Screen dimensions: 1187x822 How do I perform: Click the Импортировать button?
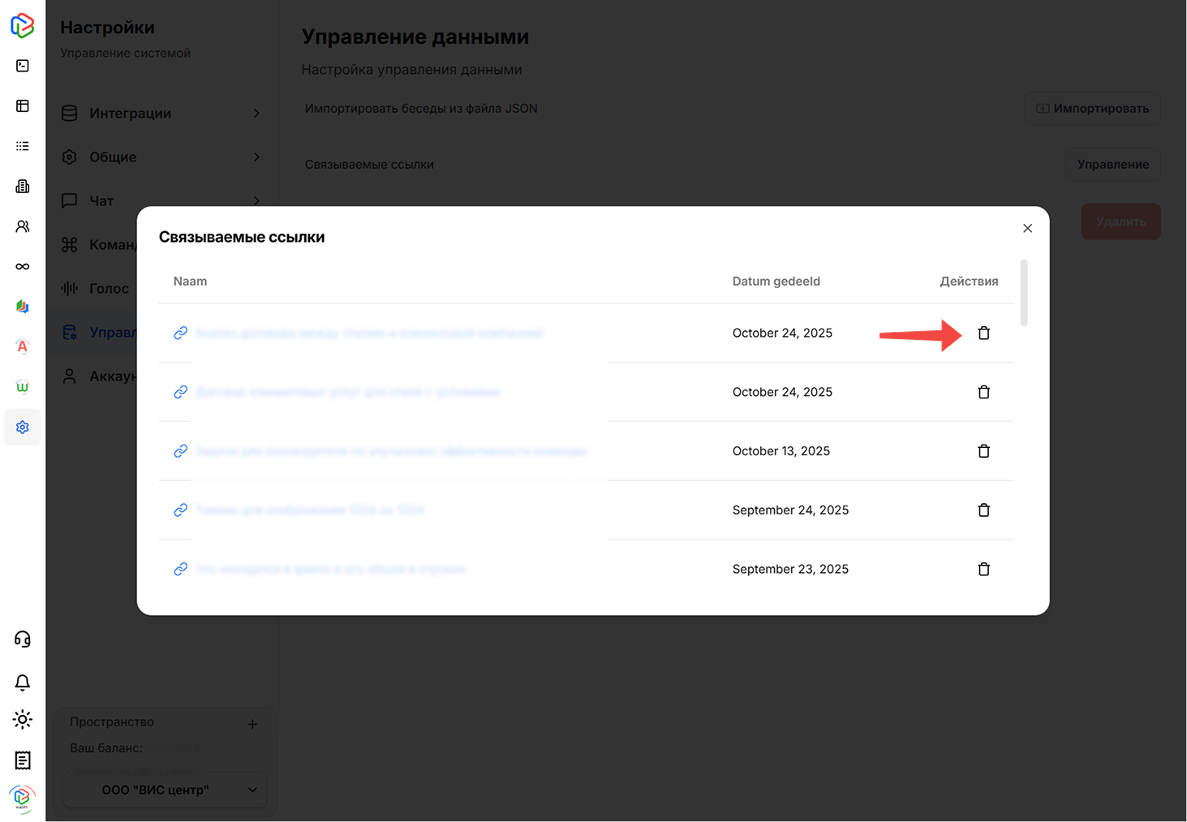tap(1092, 108)
